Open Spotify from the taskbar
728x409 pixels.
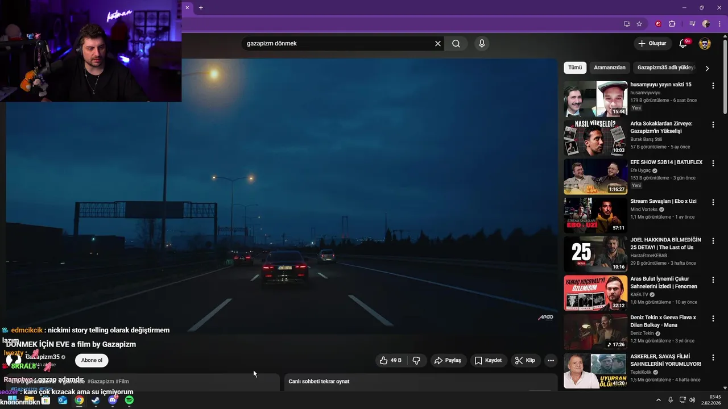point(129,400)
